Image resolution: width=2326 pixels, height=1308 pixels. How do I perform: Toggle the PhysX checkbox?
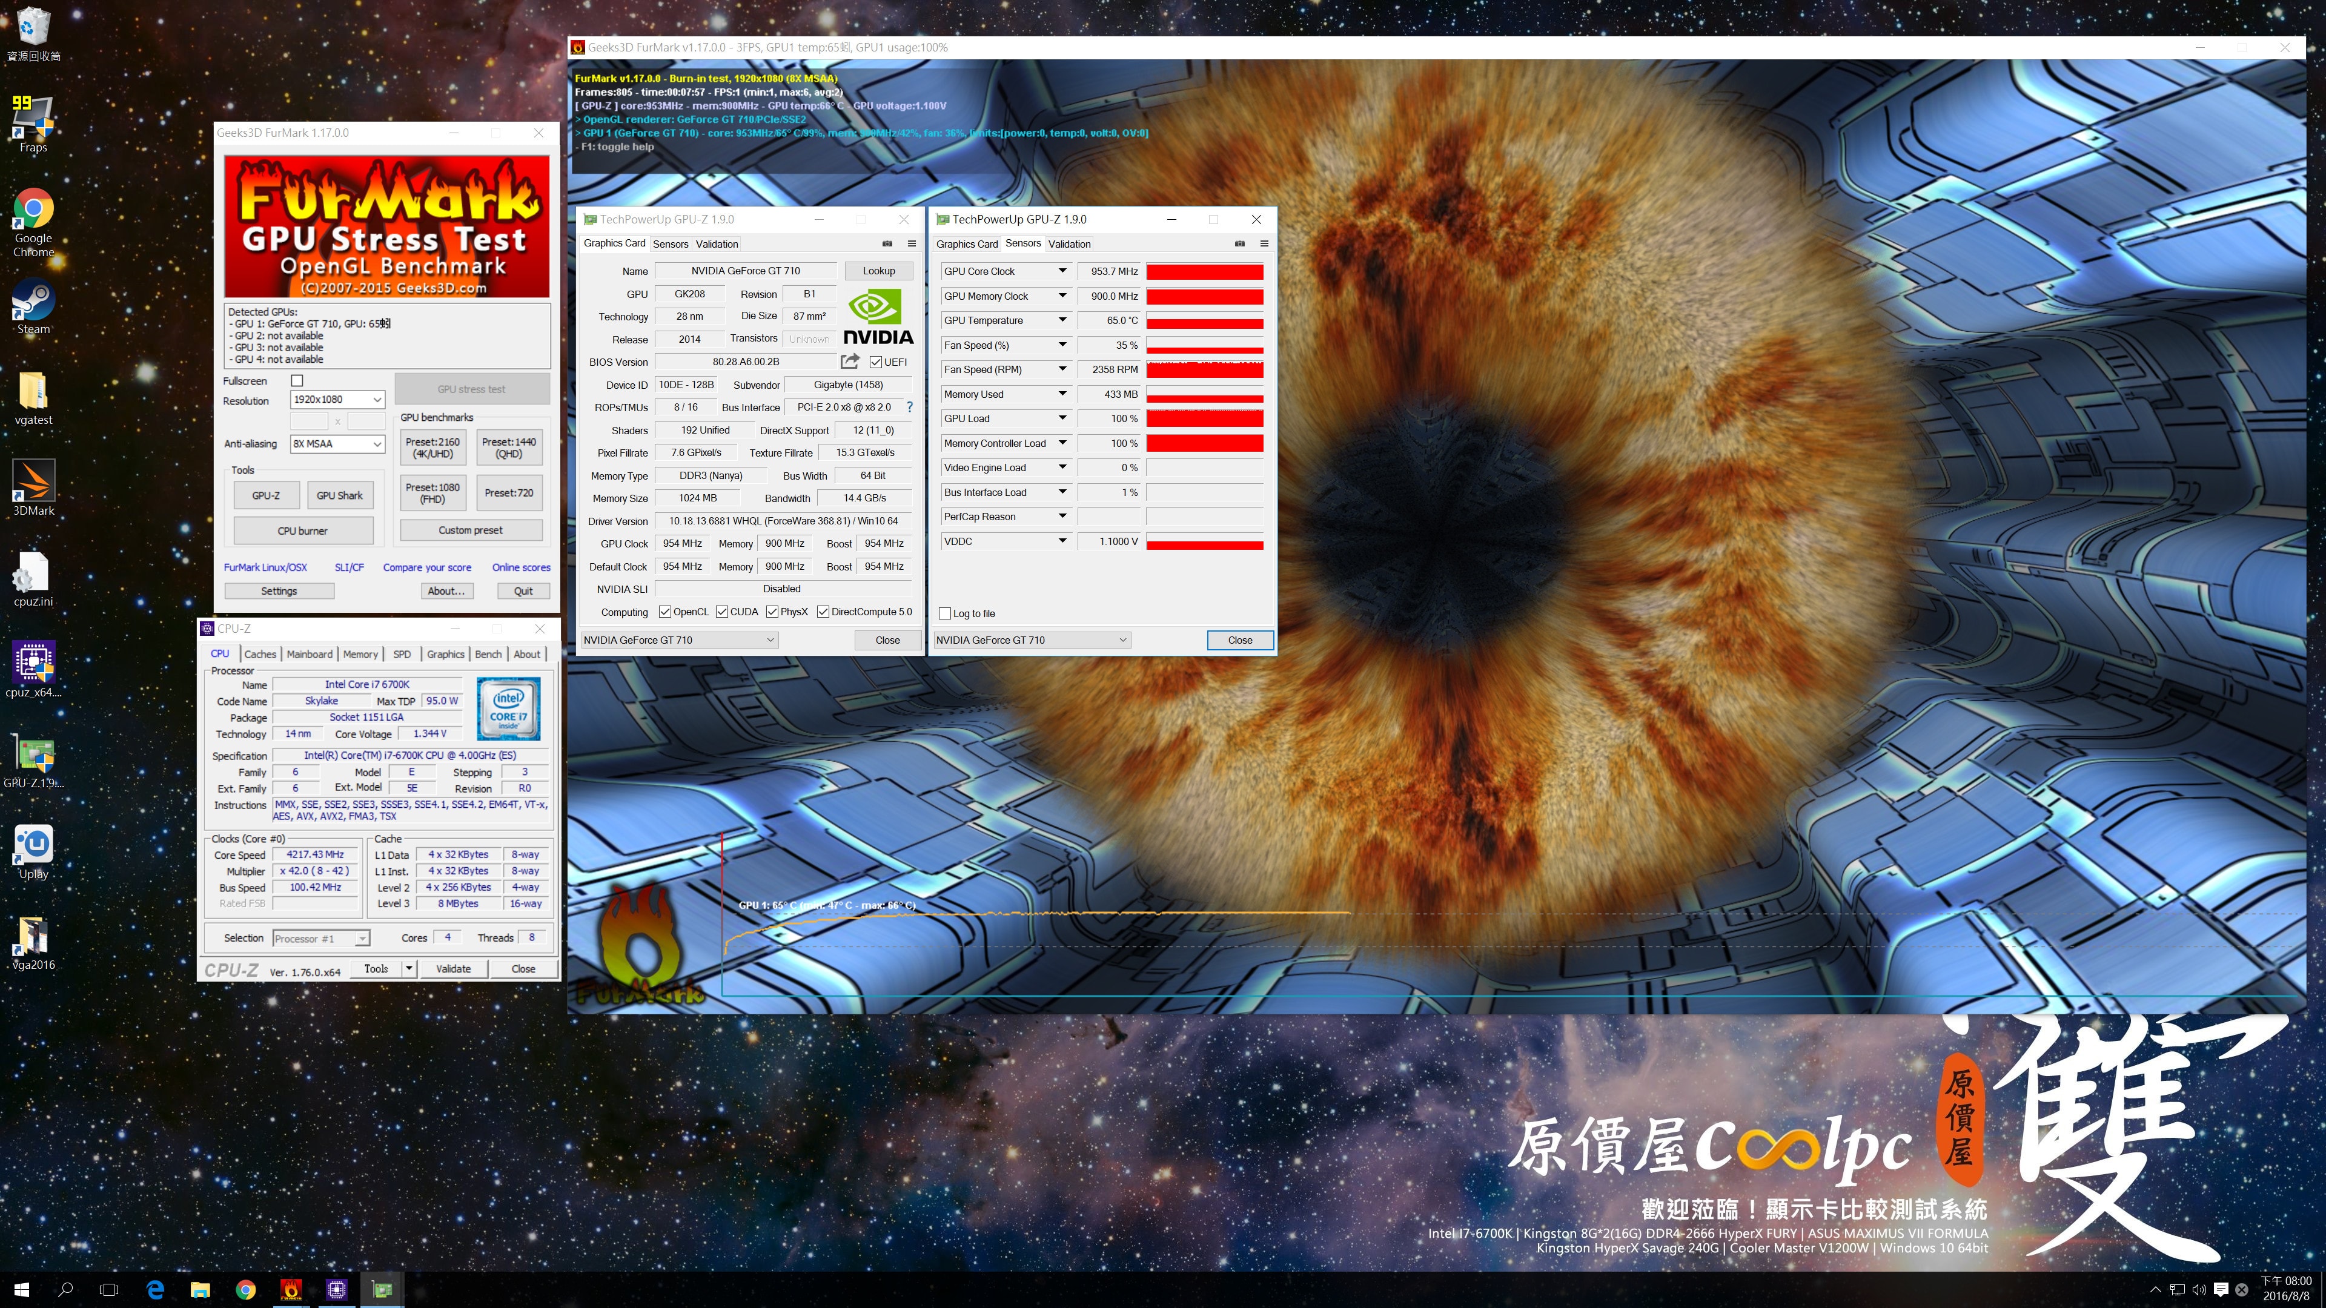point(772,612)
